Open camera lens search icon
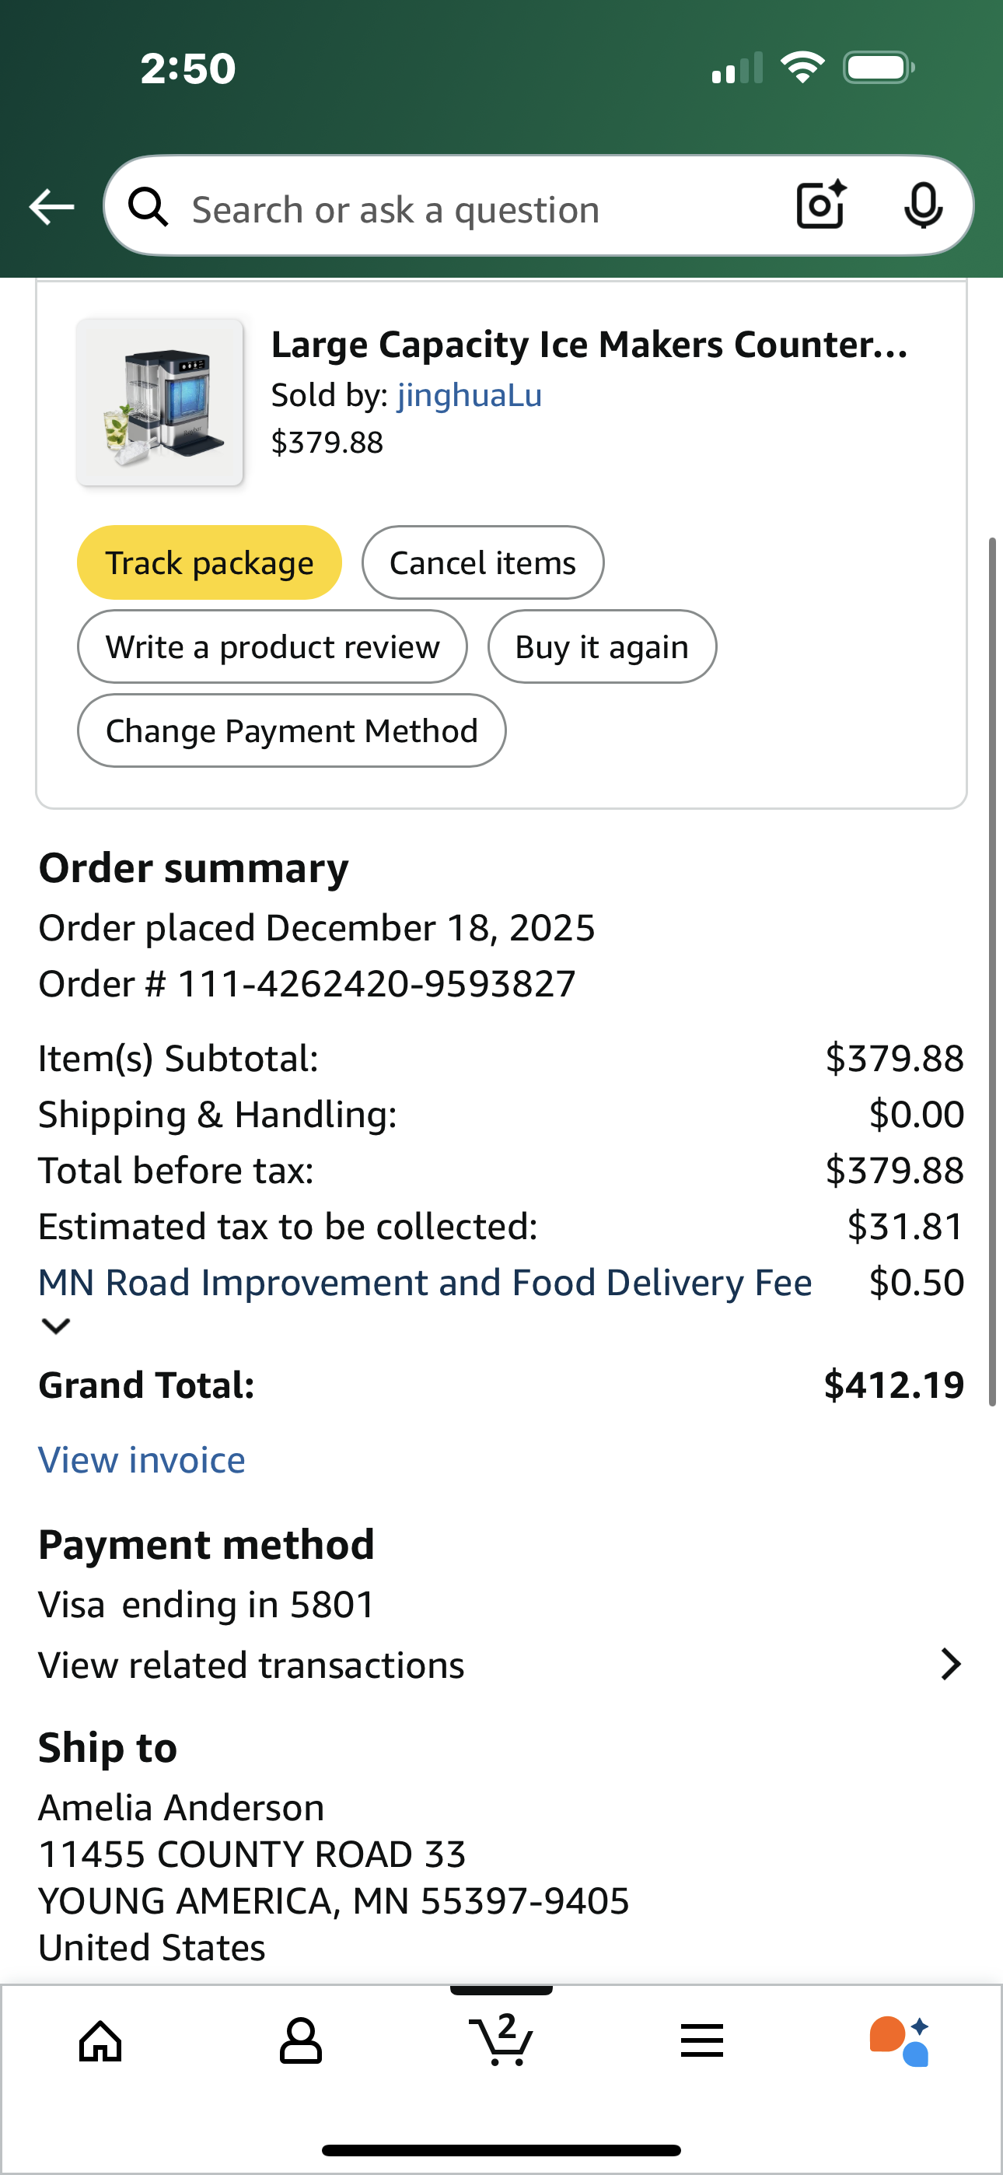Image resolution: width=1003 pixels, height=2175 pixels. click(x=822, y=205)
